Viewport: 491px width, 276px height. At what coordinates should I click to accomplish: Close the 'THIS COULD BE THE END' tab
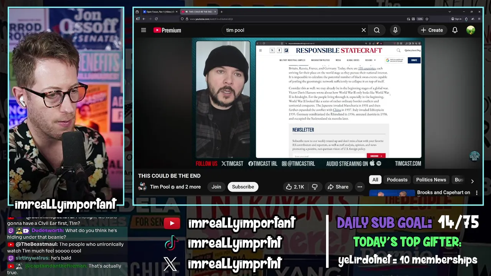tap(215, 11)
